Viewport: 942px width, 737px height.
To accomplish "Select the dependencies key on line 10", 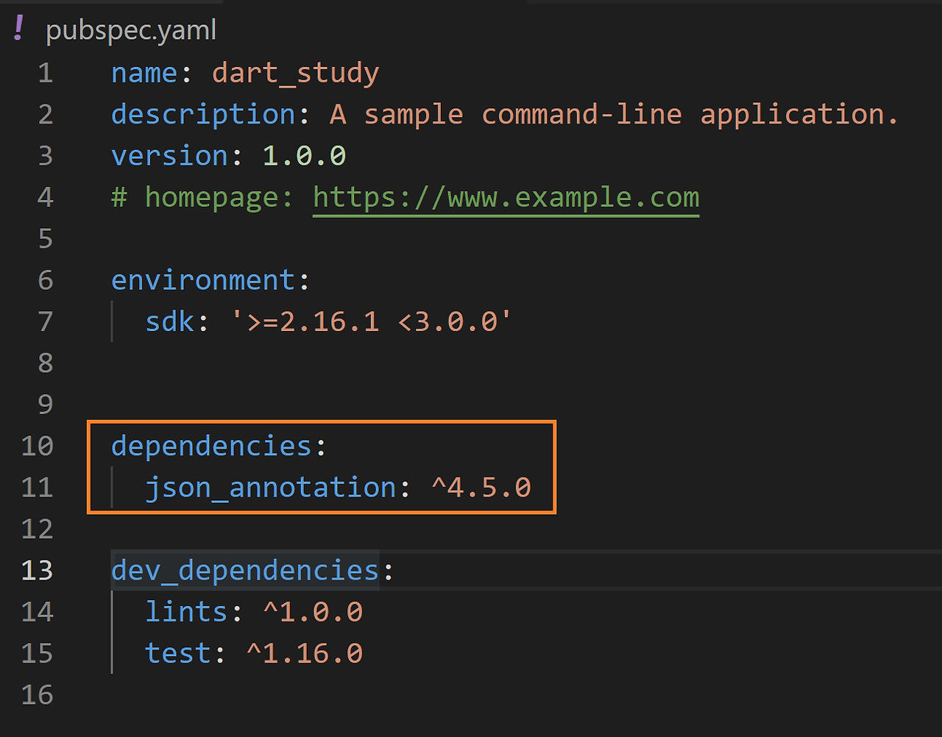I will [x=212, y=446].
